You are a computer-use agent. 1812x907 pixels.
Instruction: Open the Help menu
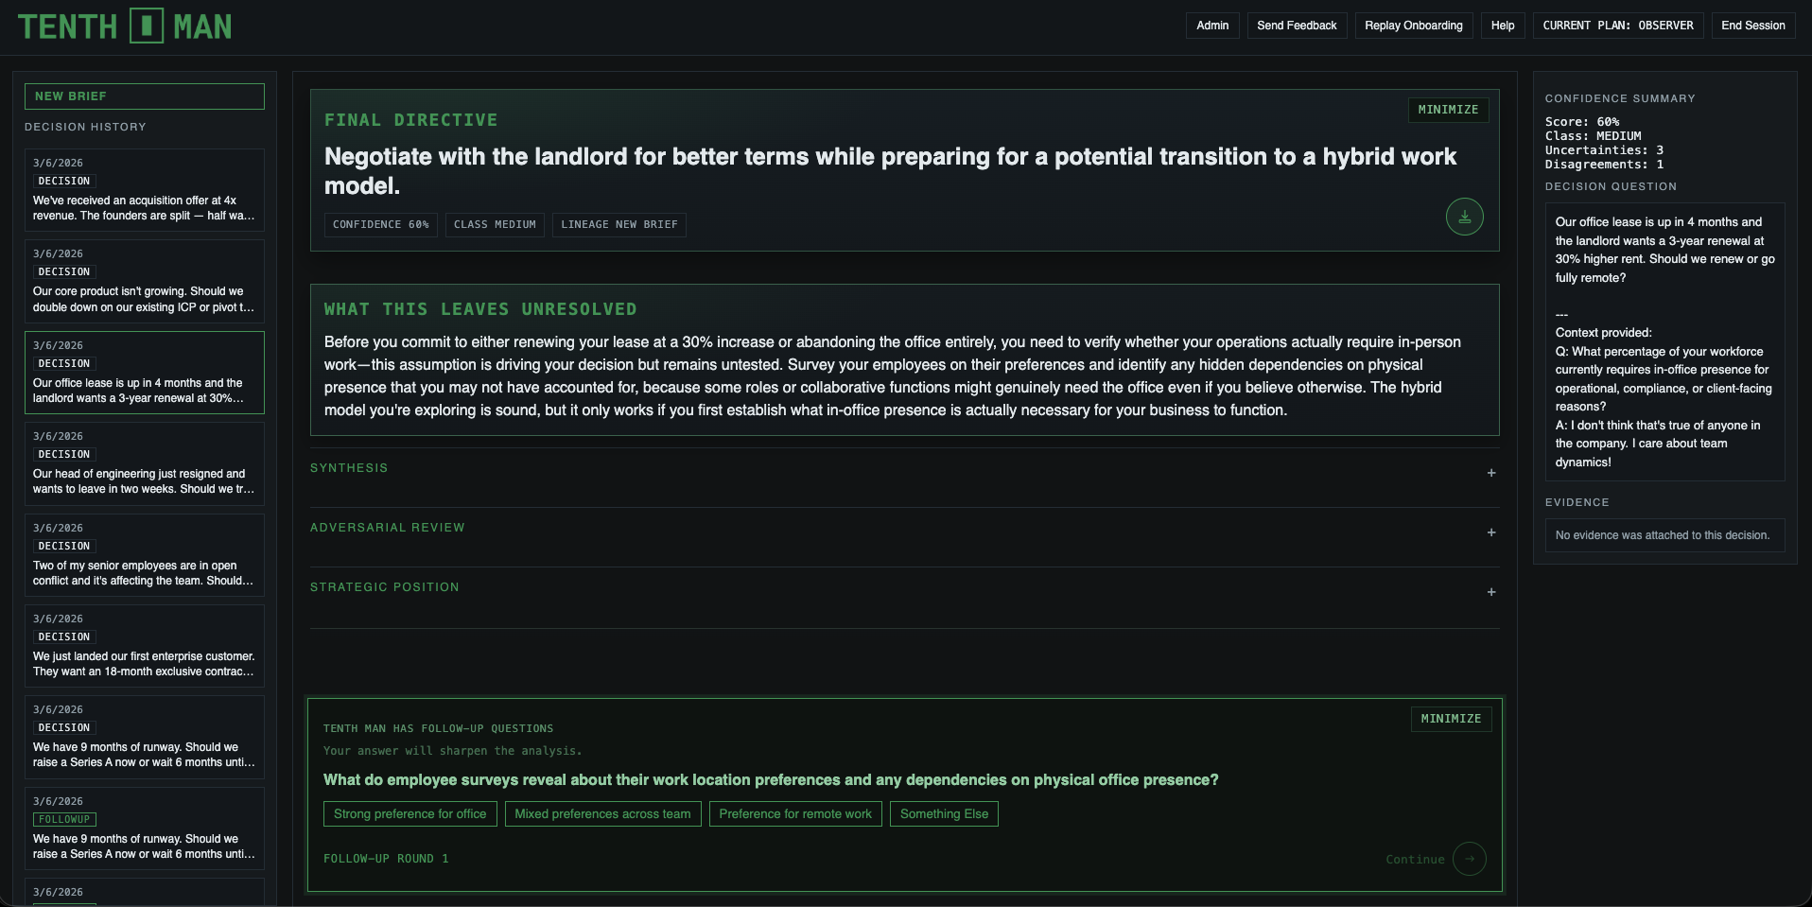(x=1503, y=26)
